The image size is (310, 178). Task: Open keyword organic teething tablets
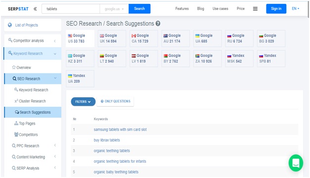pos(112,151)
